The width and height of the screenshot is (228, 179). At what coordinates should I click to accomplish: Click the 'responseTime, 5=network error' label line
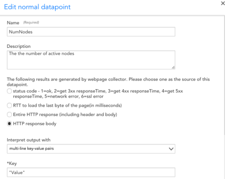tap(58, 96)
